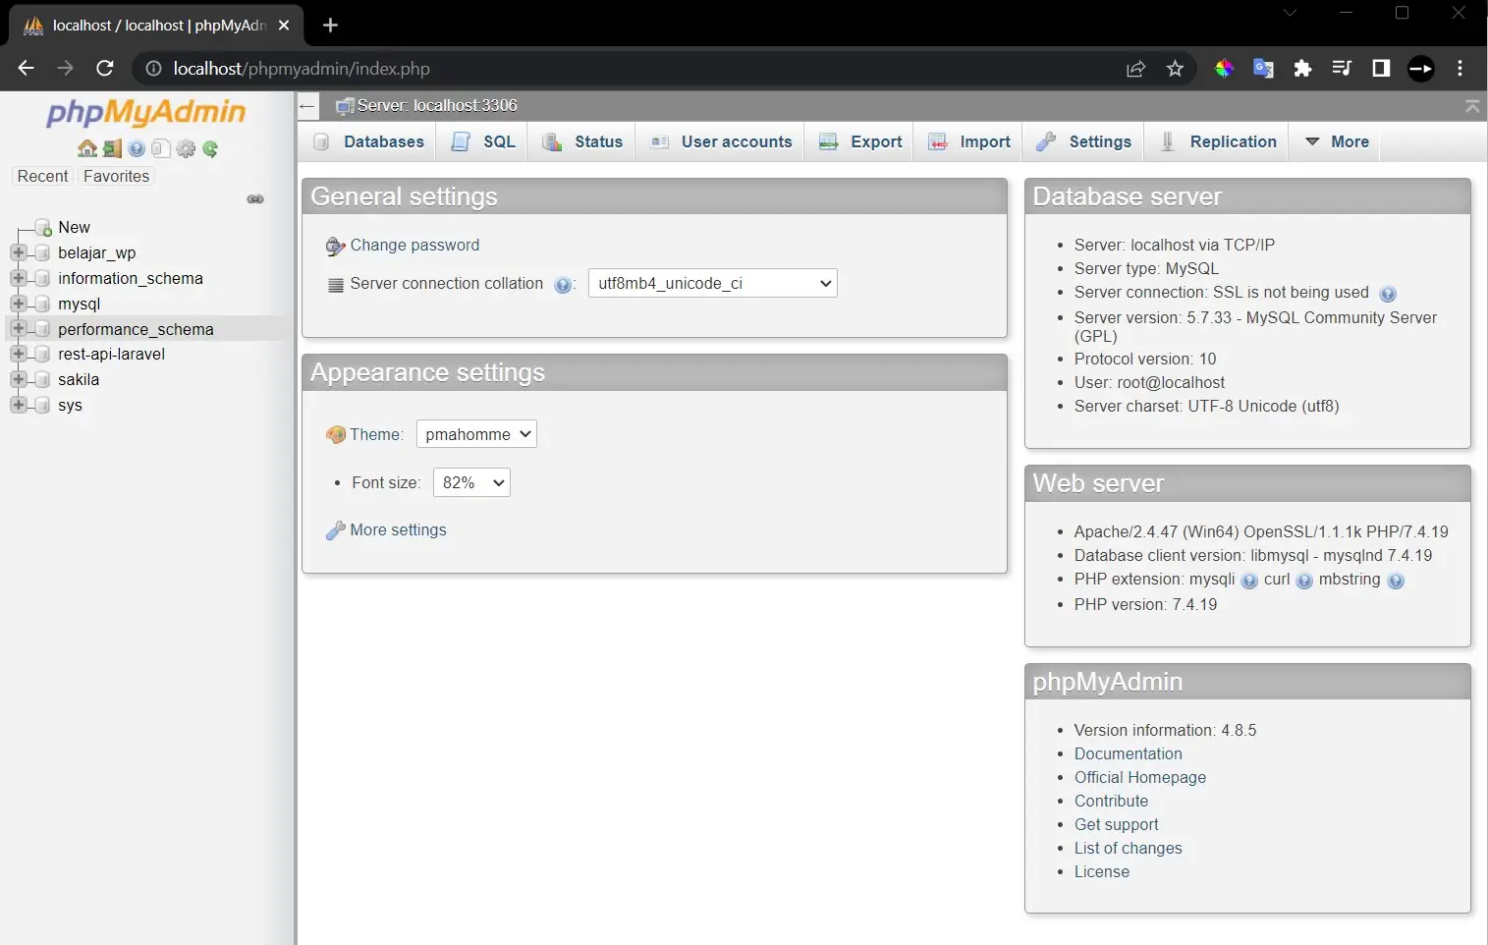Click the Contribute link
Screen dimensions: 1488x945
(1111, 801)
